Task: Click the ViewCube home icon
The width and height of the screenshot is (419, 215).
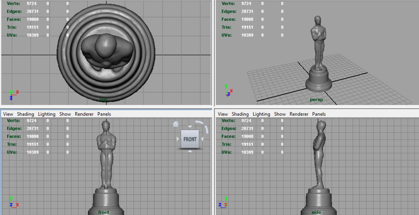Action: point(176,124)
